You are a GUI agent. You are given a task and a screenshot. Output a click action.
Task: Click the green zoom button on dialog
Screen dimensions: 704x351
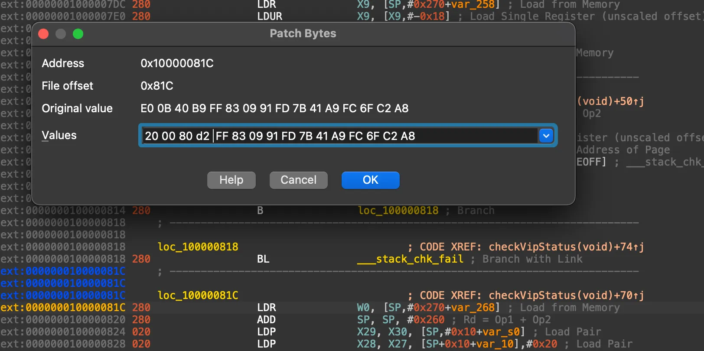click(x=78, y=34)
